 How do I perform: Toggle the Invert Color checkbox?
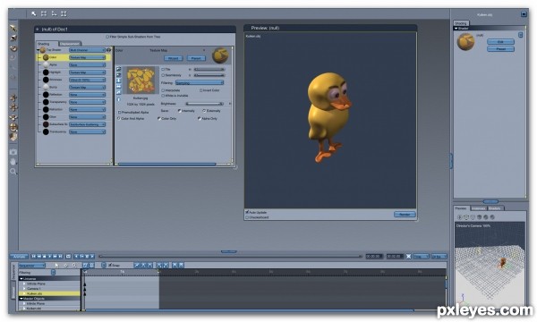coord(201,90)
